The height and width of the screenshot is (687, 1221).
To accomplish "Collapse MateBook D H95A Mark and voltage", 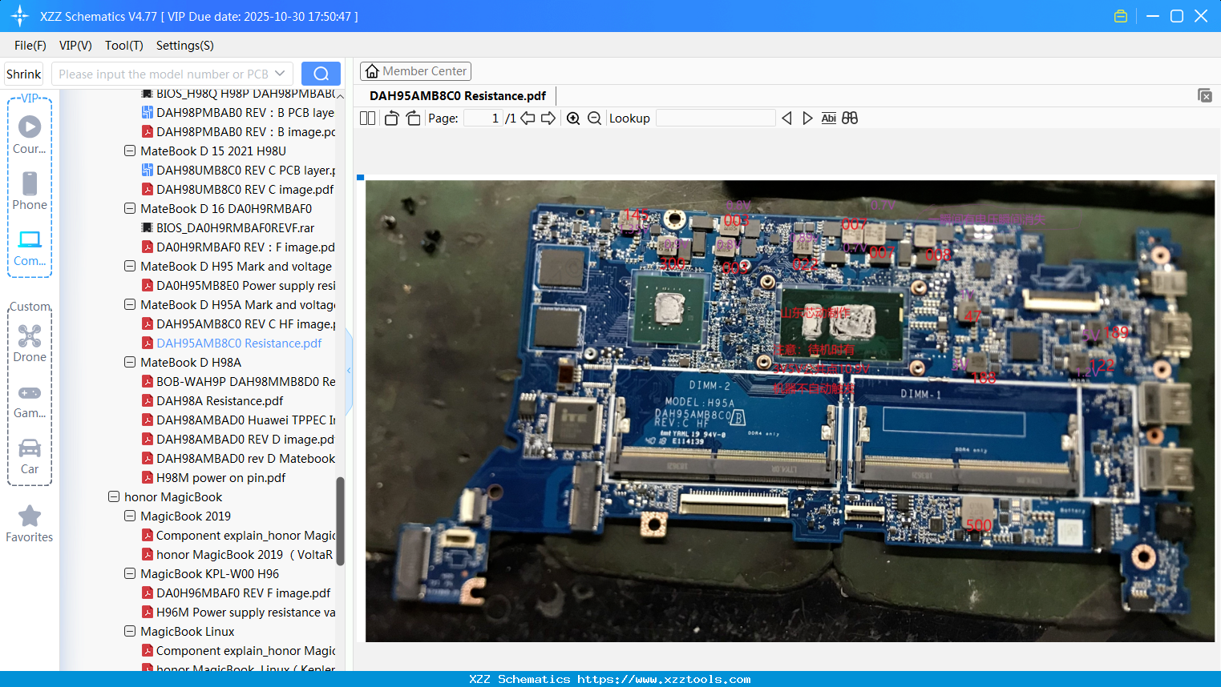I will coord(130,305).
